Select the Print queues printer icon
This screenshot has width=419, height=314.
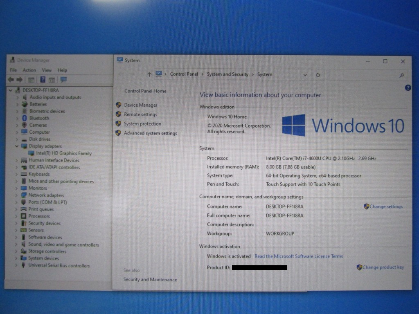coord(24,209)
